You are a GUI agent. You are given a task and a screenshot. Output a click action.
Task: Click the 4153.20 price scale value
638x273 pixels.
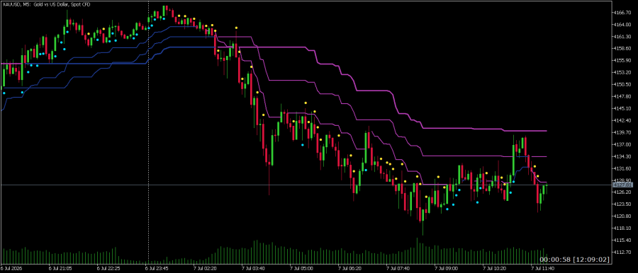(x=622, y=72)
